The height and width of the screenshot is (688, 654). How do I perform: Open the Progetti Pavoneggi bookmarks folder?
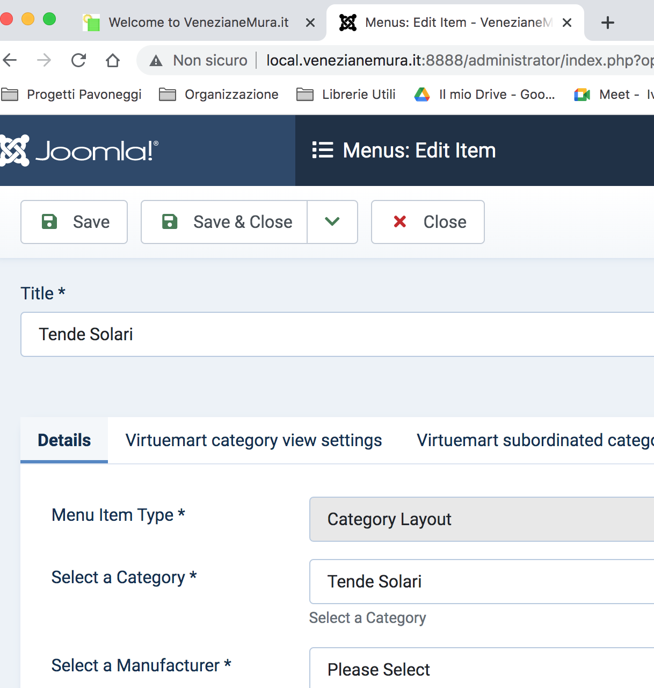(71, 95)
